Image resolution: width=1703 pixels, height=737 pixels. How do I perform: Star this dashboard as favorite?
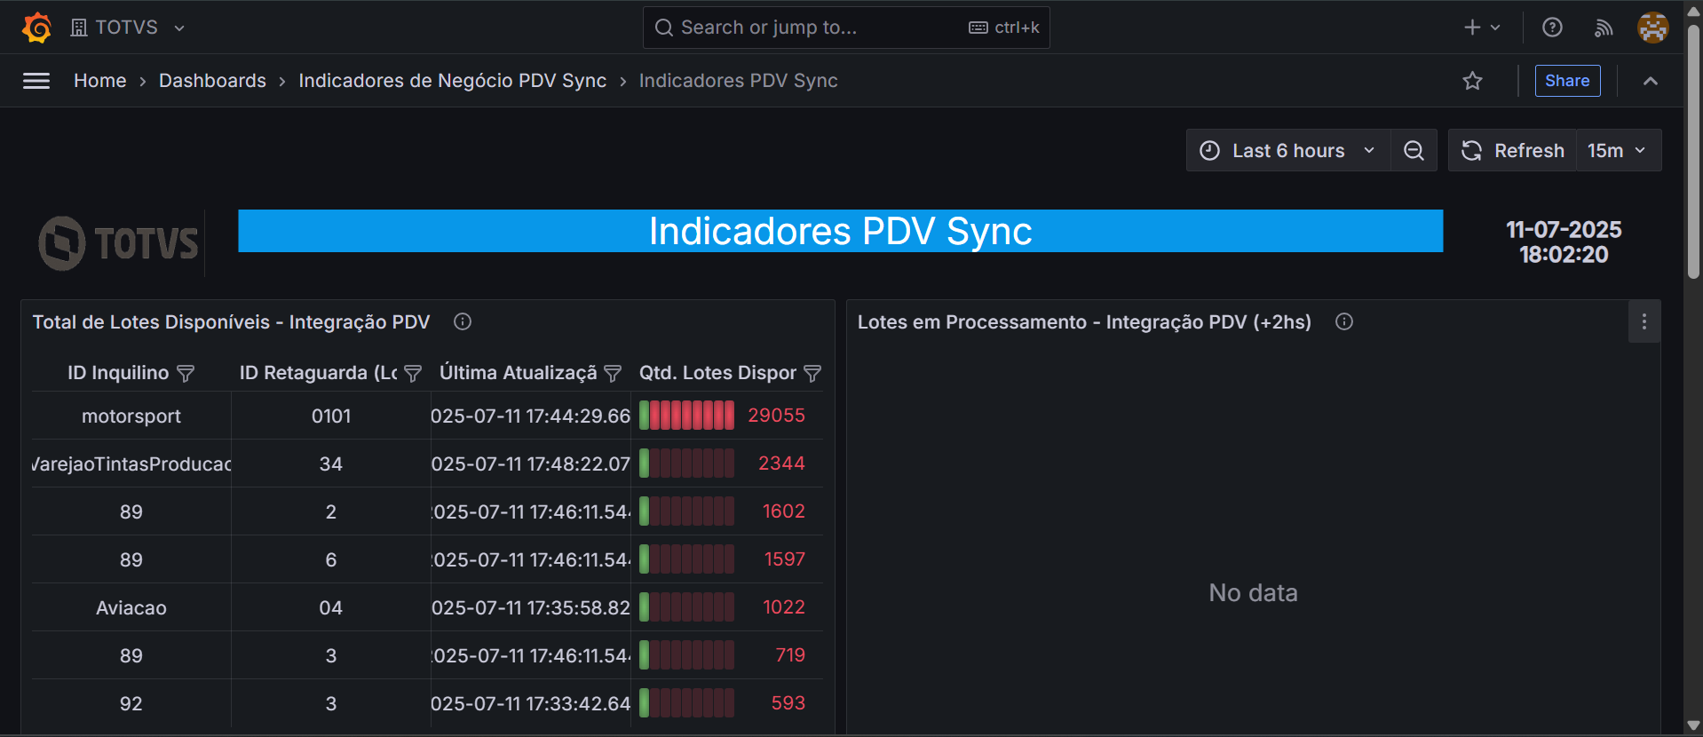point(1472,81)
